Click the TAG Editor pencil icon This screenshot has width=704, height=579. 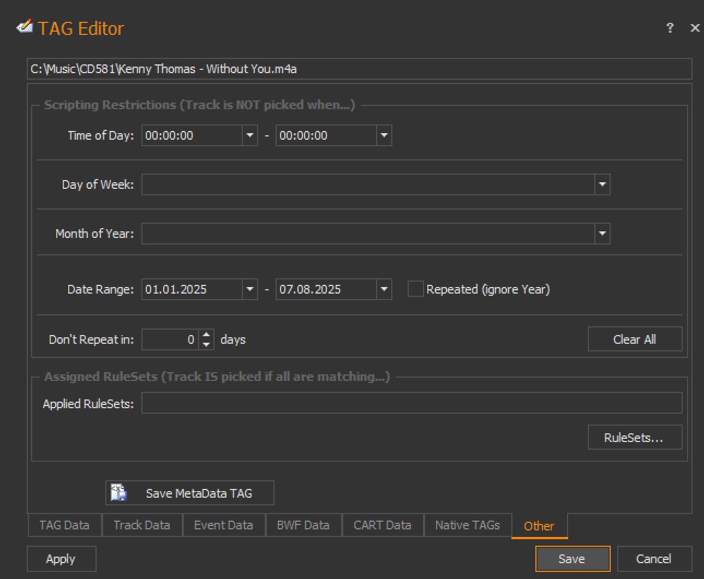point(25,27)
